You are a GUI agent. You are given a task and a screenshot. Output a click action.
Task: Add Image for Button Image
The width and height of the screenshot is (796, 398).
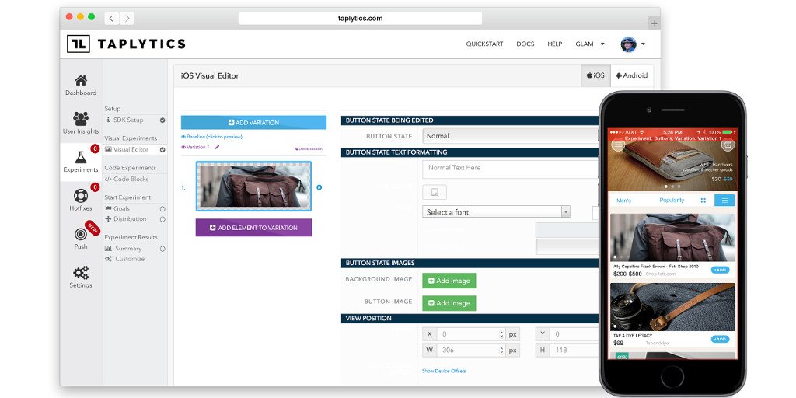[x=449, y=303]
